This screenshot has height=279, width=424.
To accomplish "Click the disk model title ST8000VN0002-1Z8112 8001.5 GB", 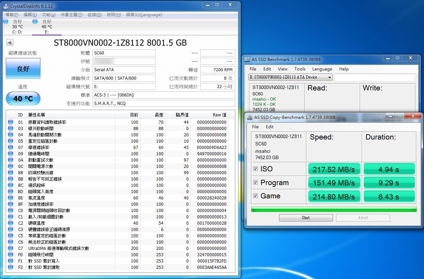I will (x=120, y=43).
